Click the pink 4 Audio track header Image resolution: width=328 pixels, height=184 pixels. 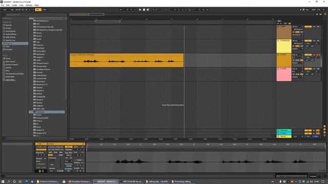(284, 75)
